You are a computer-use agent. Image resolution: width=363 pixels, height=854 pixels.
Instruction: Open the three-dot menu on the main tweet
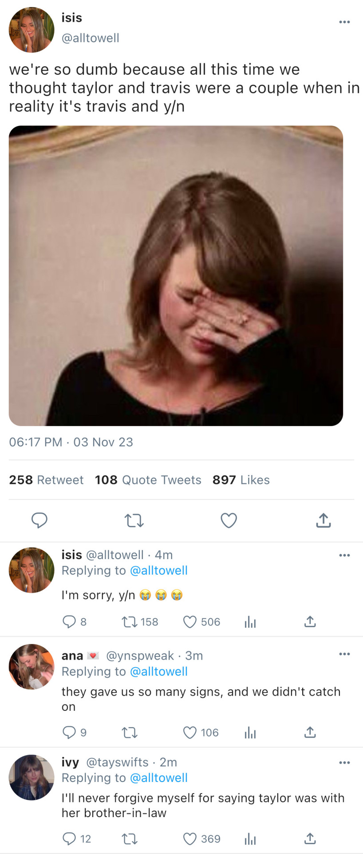344,22
